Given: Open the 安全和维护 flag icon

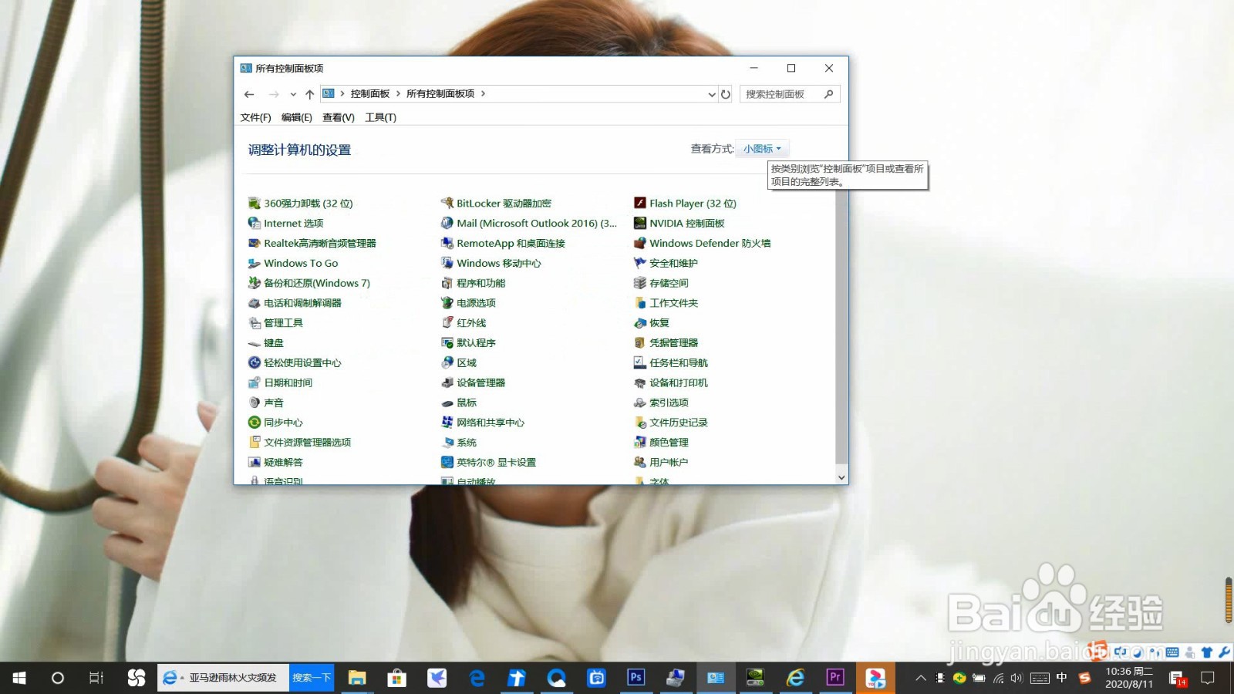Looking at the screenshot, I should point(639,263).
